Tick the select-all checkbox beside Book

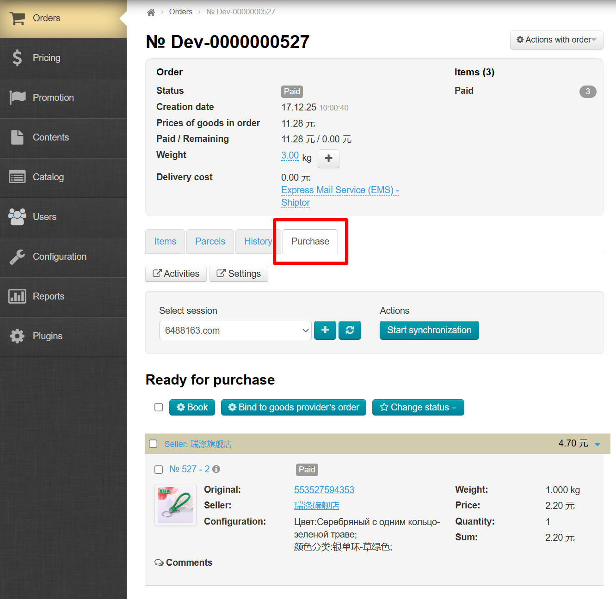click(159, 407)
